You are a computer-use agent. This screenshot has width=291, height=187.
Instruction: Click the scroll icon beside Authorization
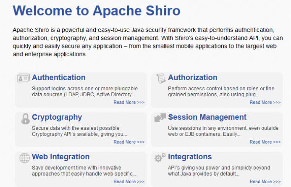click(161, 79)
